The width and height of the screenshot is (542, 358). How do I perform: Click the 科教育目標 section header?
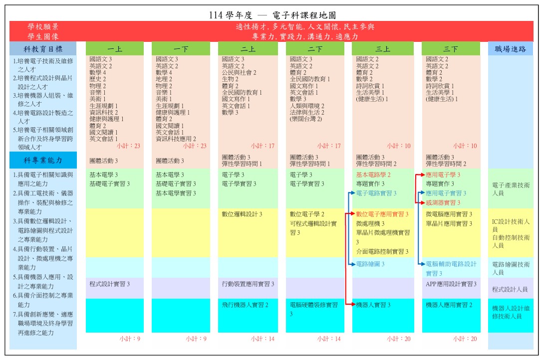43,49
